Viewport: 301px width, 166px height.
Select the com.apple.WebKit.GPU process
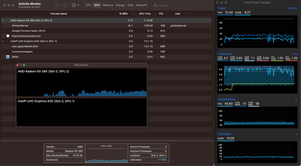click(x=106, y=46)
